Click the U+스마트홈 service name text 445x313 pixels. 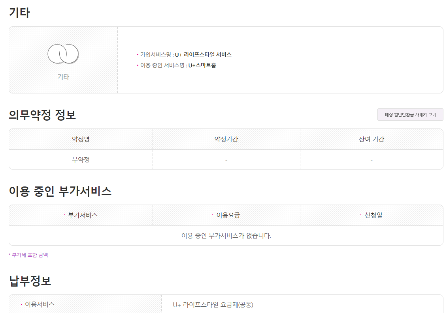point(202,65)
